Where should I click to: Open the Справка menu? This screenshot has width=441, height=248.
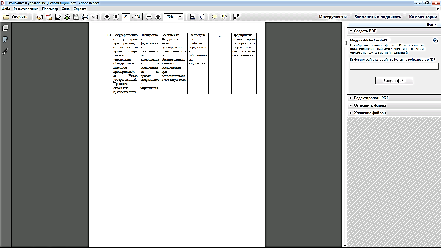(x=80, y=9)
